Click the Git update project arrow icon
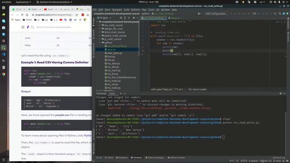The height and width of the screenshot is (163, 290). click(x=259, y=14)
